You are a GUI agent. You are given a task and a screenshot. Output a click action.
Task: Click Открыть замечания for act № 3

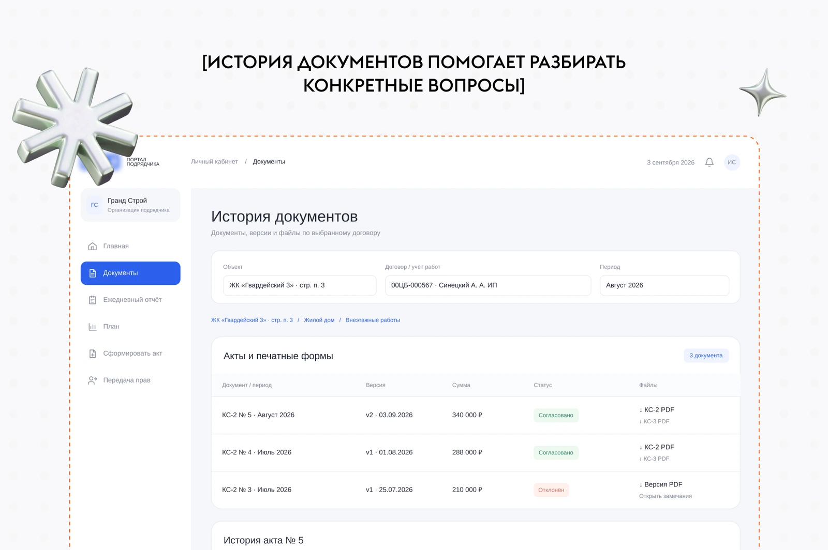click(x=666, y=496)
